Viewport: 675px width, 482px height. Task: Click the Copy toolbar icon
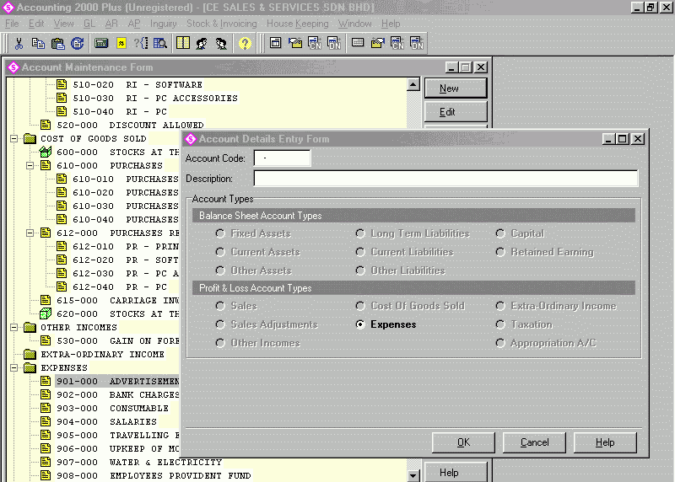click(38, 44)
